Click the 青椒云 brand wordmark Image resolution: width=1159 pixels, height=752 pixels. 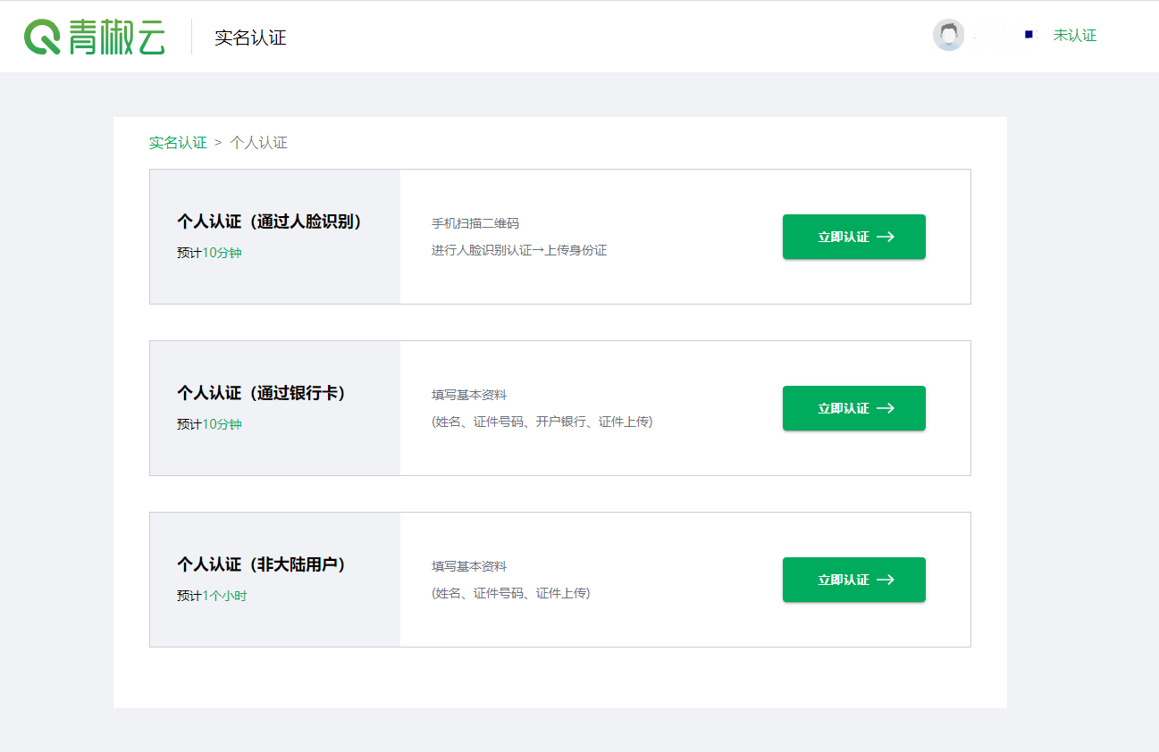[114, 36]
